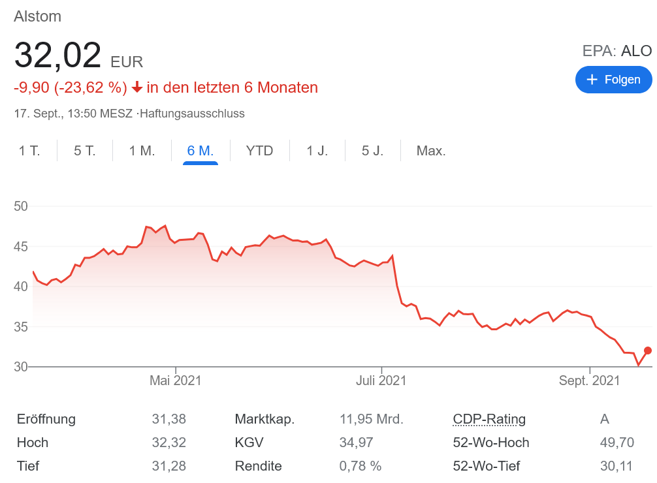Click the red current price dot on chart

point(648,351)
